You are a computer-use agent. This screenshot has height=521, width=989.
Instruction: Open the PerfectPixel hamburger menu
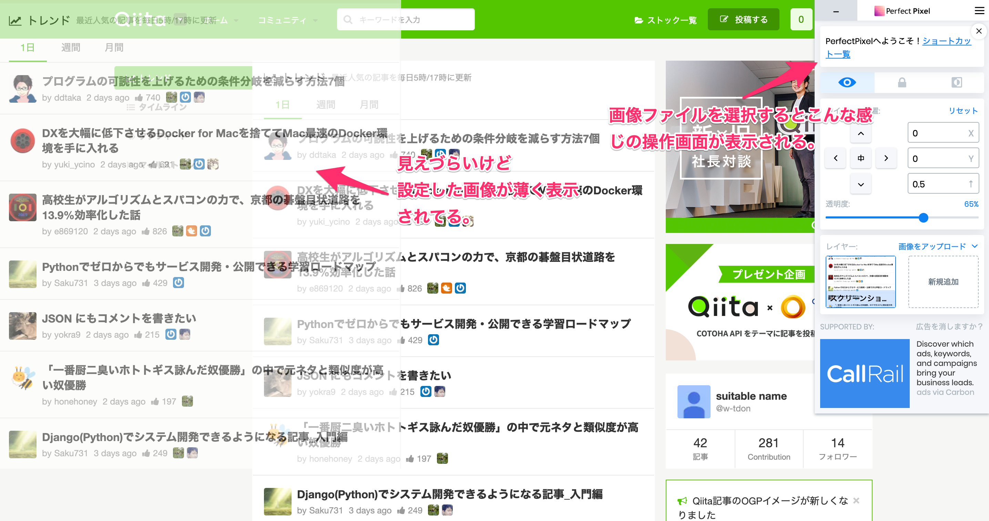pos(979,11)
